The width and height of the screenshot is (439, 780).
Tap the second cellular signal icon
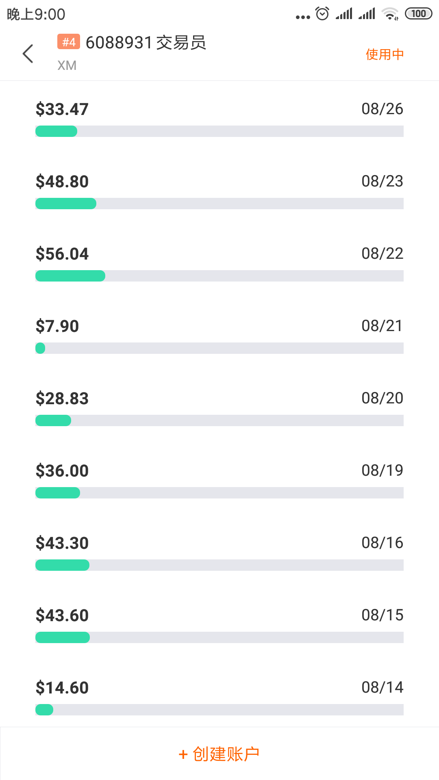coord(367,14)
